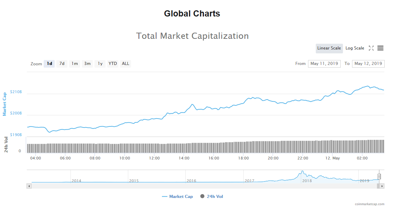Click the navigator left scroll arrow
This screenshot has width=394, height=211.
tap(29, 186)
